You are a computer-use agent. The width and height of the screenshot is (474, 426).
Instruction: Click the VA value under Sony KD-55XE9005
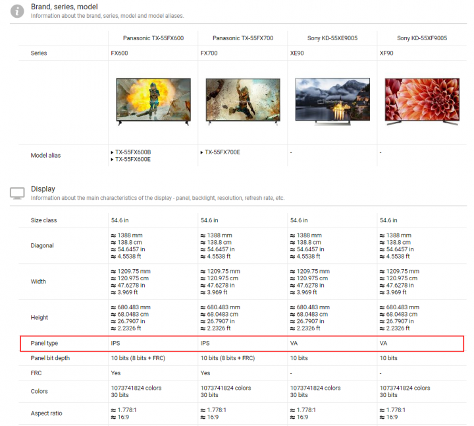pos(294,344)
